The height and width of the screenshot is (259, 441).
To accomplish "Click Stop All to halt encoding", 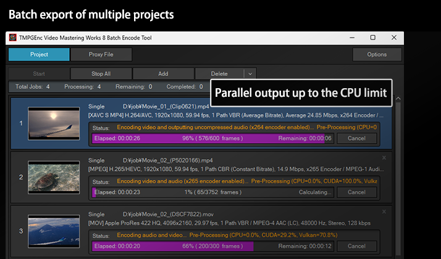I will [x=101, y=74].
